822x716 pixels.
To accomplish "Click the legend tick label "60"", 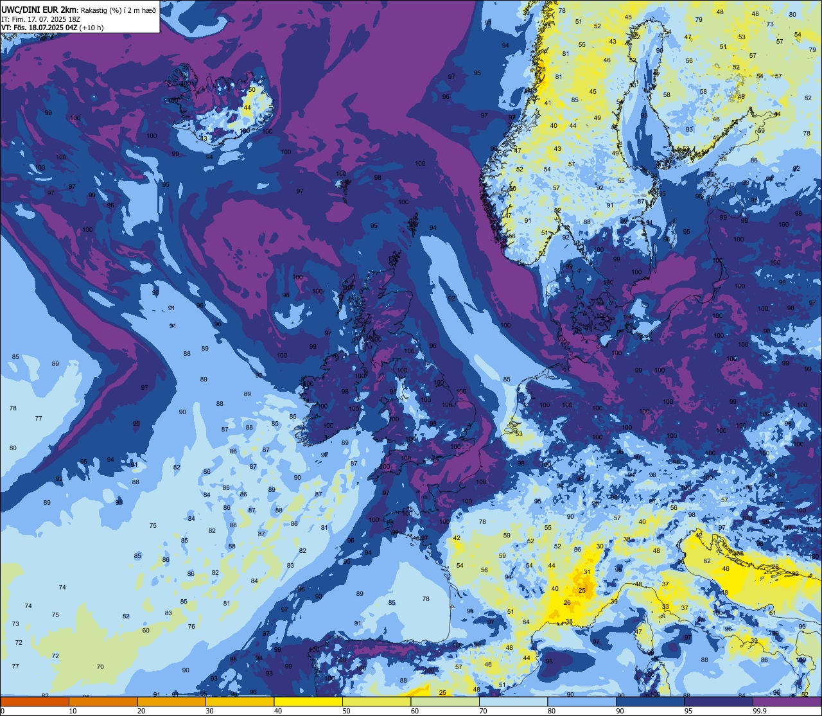I will pyautogui.click(x=415, y=711).
